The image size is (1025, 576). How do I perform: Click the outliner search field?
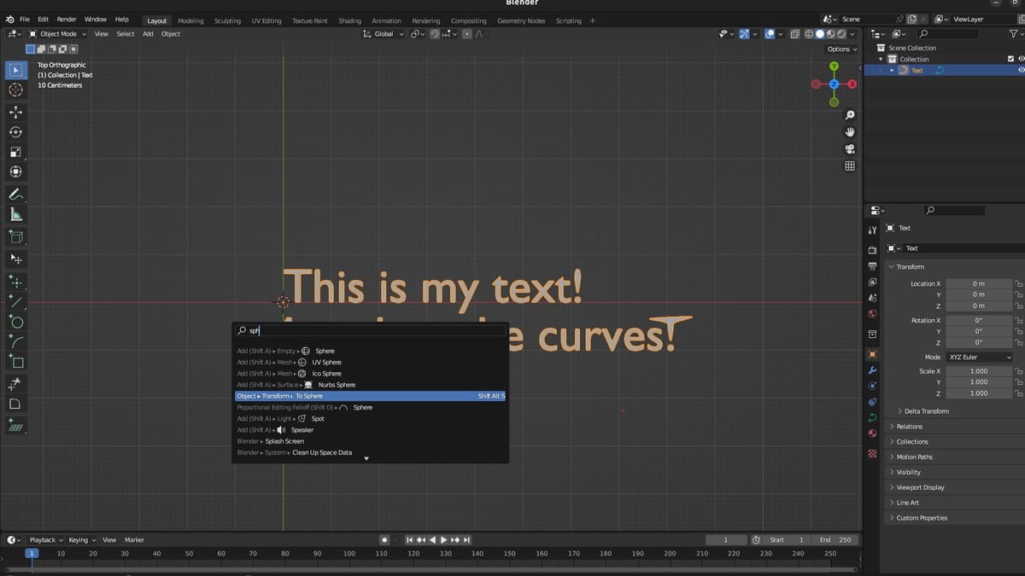click(x=947, y=34)
